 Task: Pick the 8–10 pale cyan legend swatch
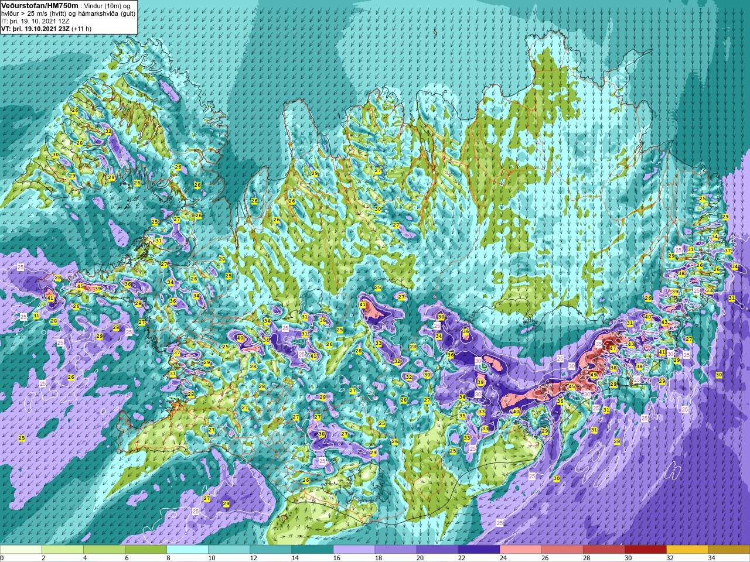187,550
